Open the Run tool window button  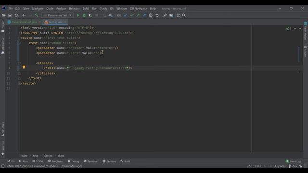(x=24, y=161)
